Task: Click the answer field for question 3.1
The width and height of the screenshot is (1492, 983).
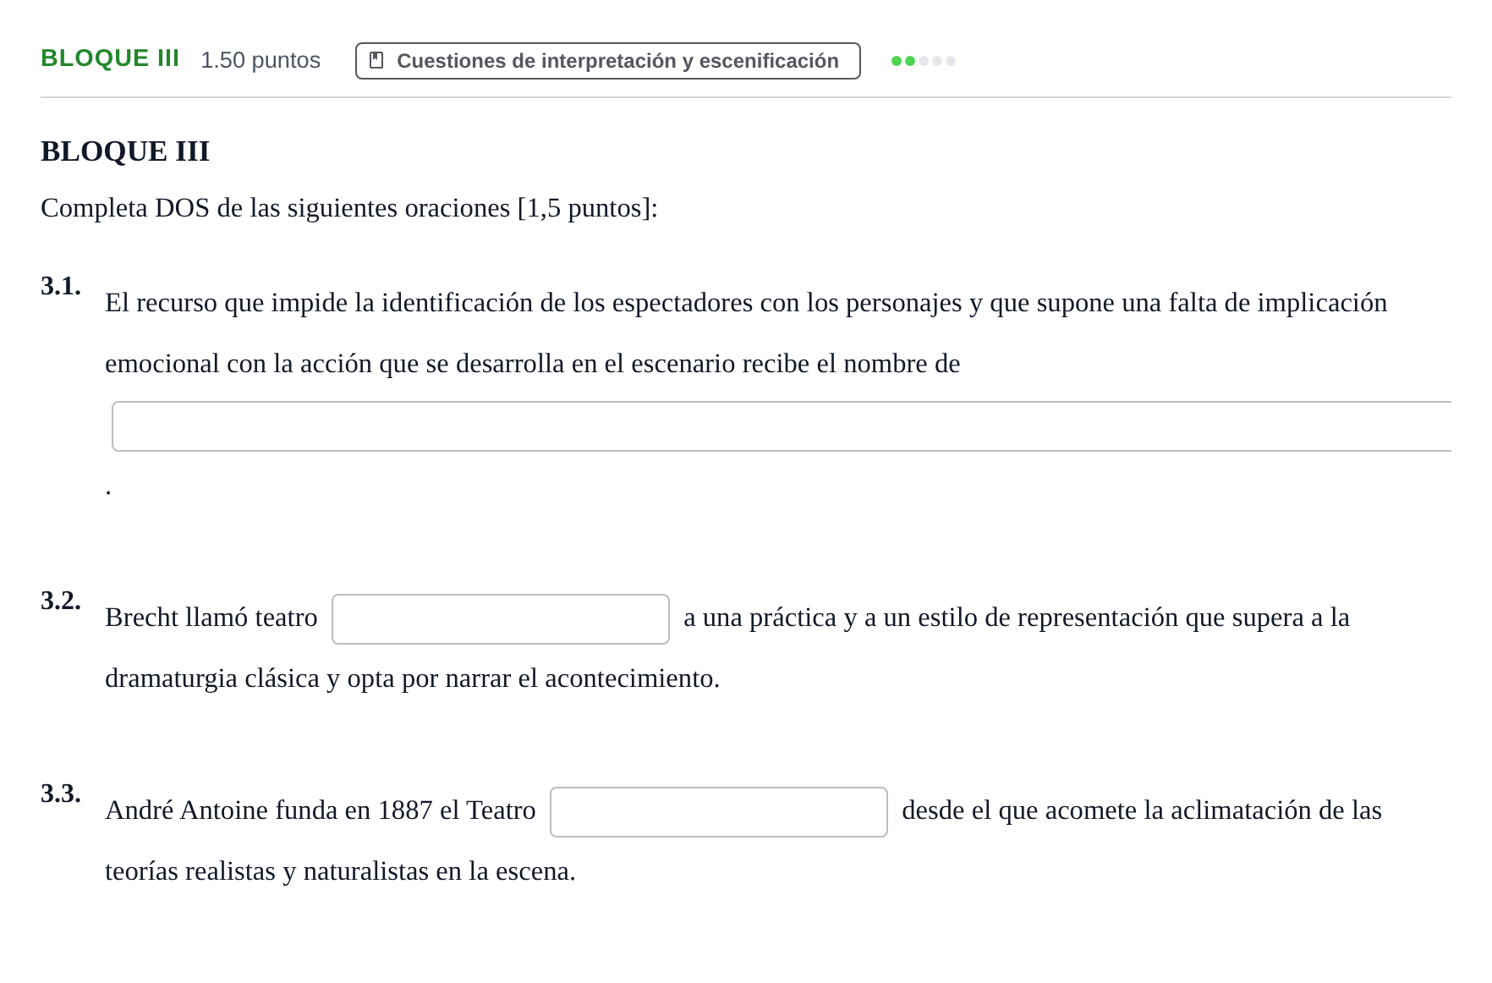Action: pos(782,426)
